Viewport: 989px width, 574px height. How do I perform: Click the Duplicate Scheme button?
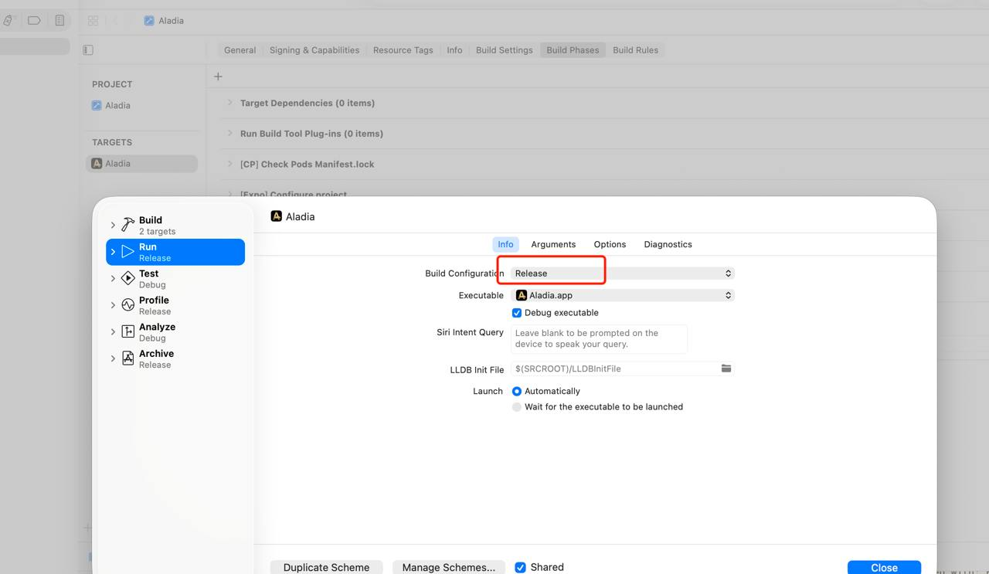pos(326,567)
